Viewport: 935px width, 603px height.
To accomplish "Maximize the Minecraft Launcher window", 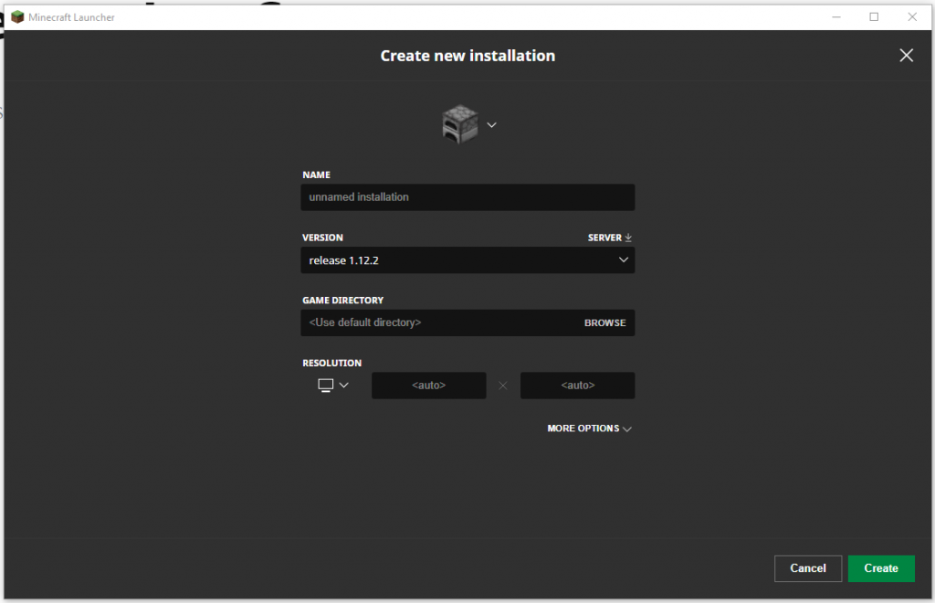I will tap(874, 16).
